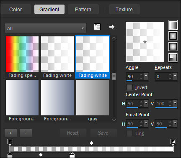Select the Radial gradient style icon
181x158 pixels.
pyautogui.click(x=173, y=57)
